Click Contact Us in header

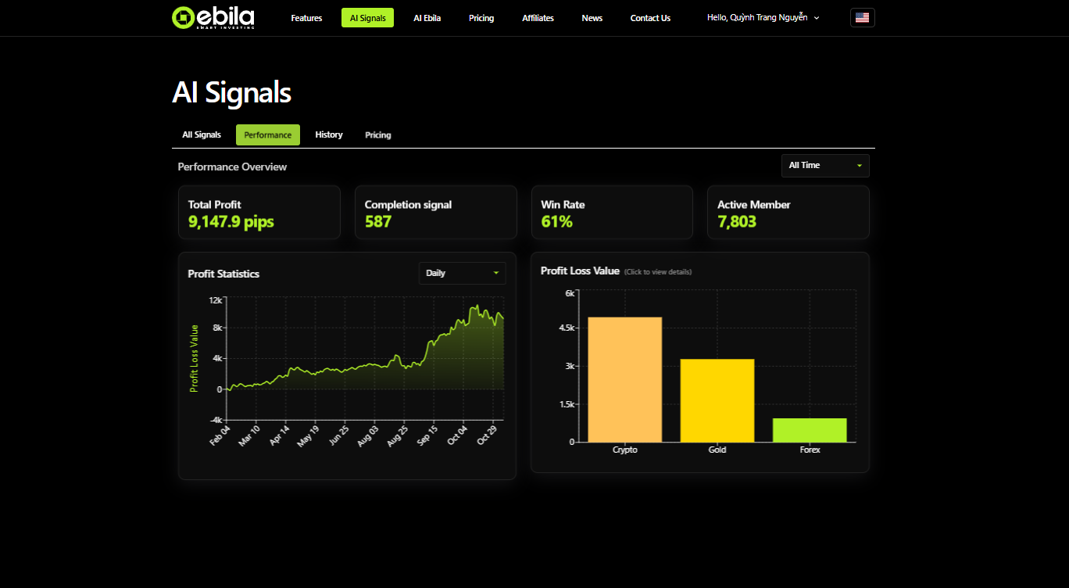coord(650,18)
